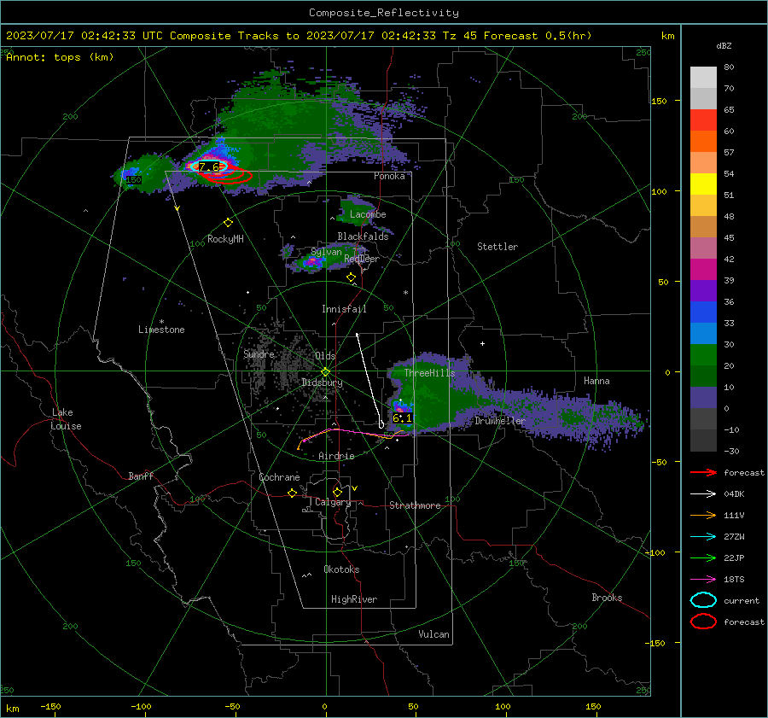Click the red forecast ellipse near 7.6 storm
This screenshot has height=718, width=768.
pos(230,177)
